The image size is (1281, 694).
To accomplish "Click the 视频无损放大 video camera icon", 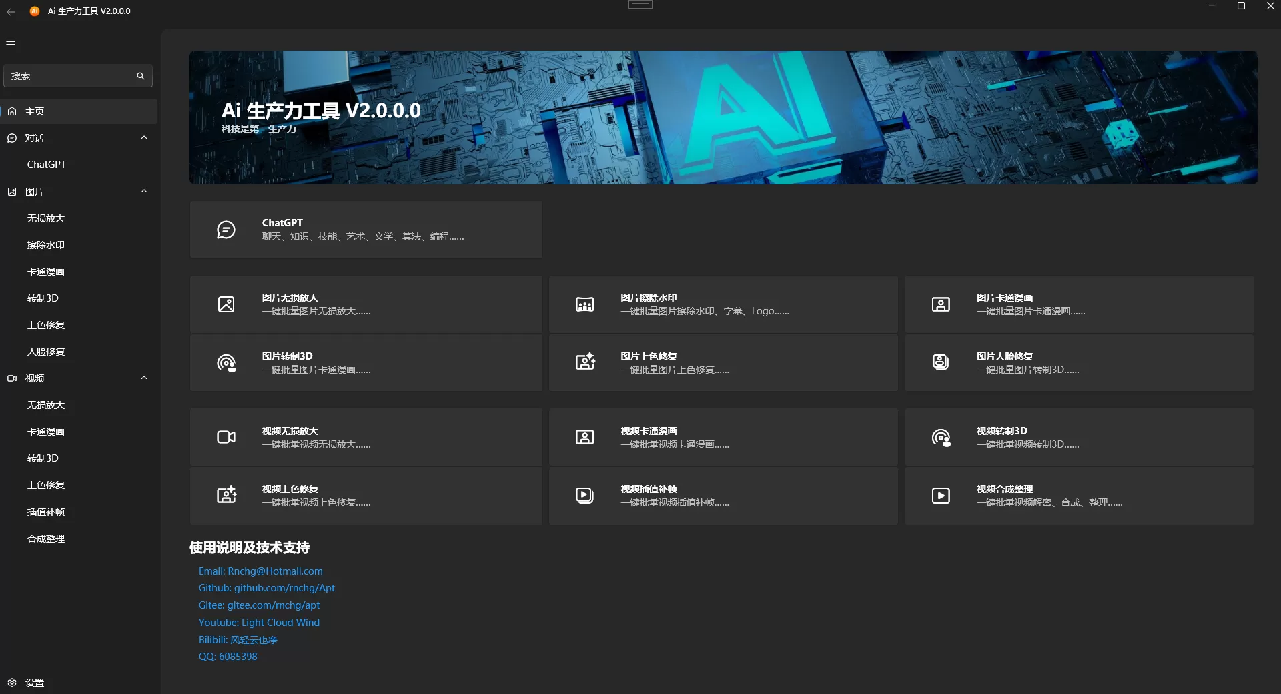I will point(226,436).
